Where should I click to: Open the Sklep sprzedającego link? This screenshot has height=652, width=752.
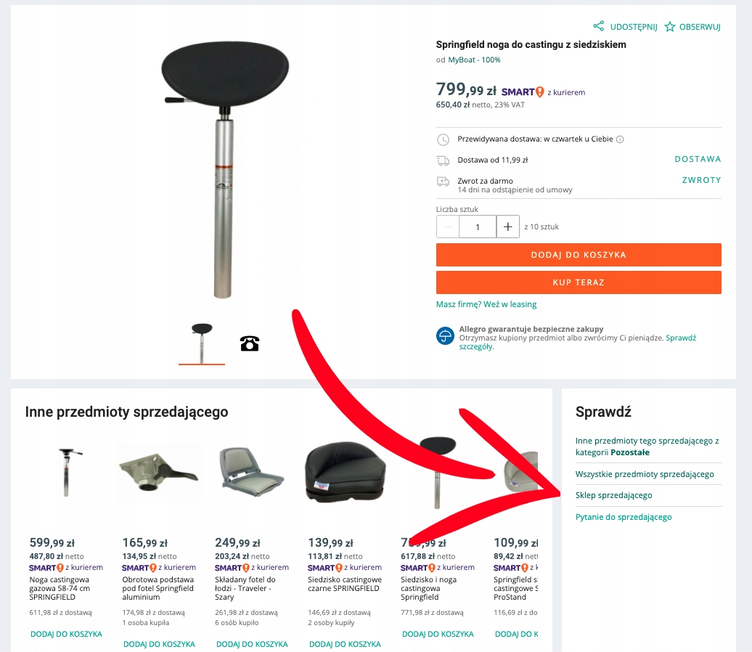click(x=614, y=495)
